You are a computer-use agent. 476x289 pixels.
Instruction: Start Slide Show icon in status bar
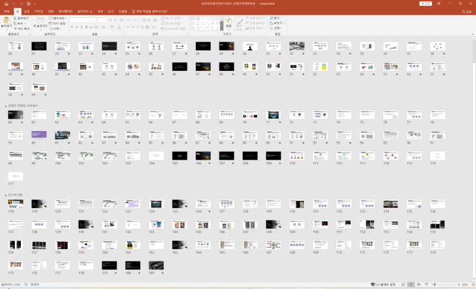point(427,285)
